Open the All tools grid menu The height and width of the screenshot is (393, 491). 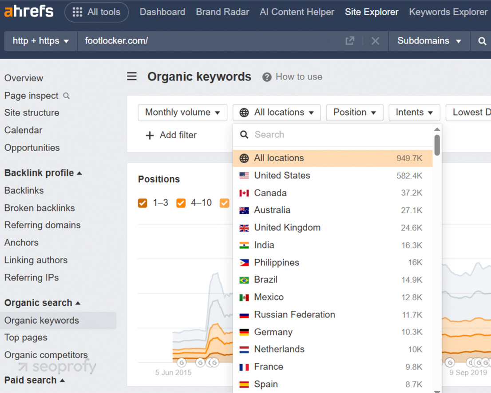pyautogui.click(x=96, y=12)
